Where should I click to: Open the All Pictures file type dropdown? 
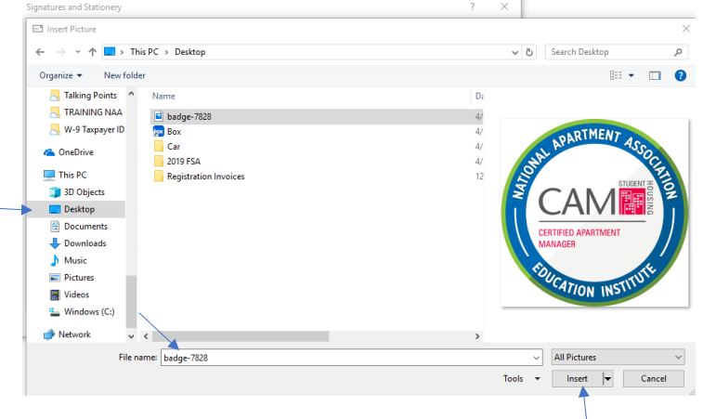(x=618, y=357)
